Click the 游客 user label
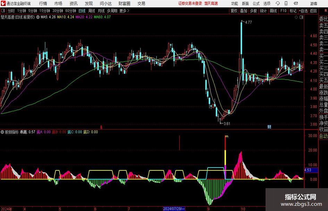The image size is (328, 211). [x=314, y=3]
